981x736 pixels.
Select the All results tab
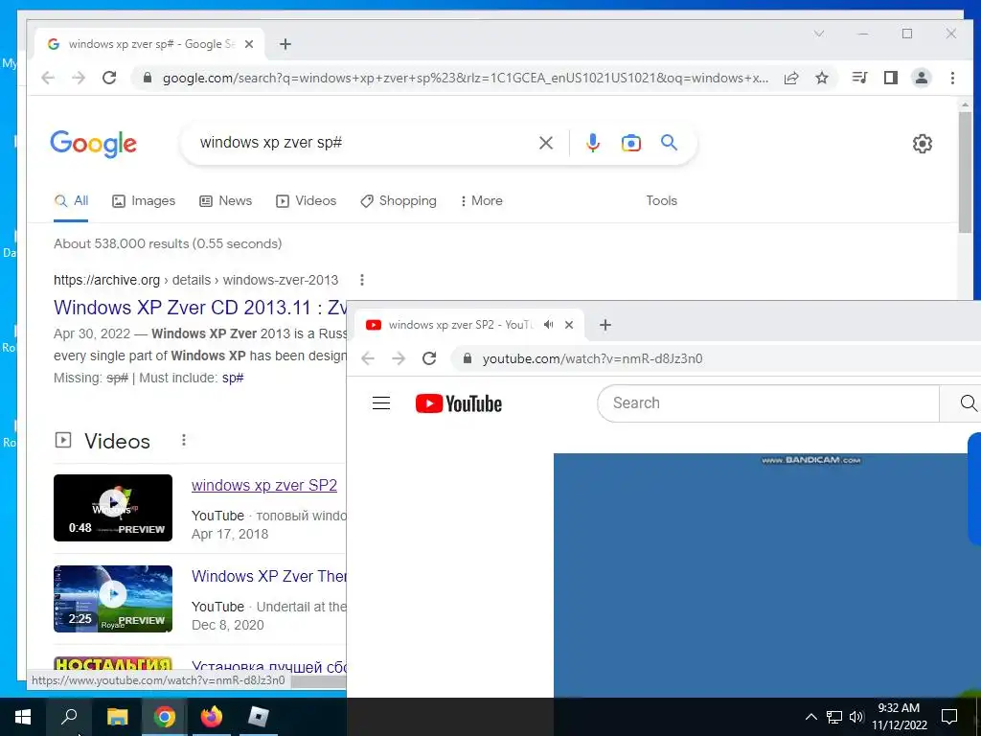point(71,201)
